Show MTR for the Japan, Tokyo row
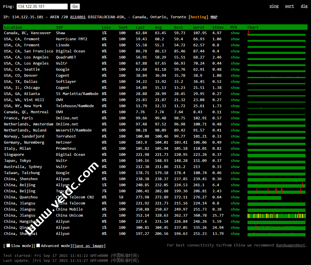The width and height of the screenshot is (311, 265). coord(235,161)
